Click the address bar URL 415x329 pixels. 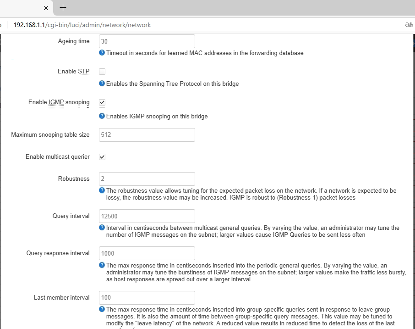82,25
